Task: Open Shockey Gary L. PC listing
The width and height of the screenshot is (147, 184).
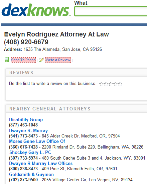Action: [x=30, y=152]
